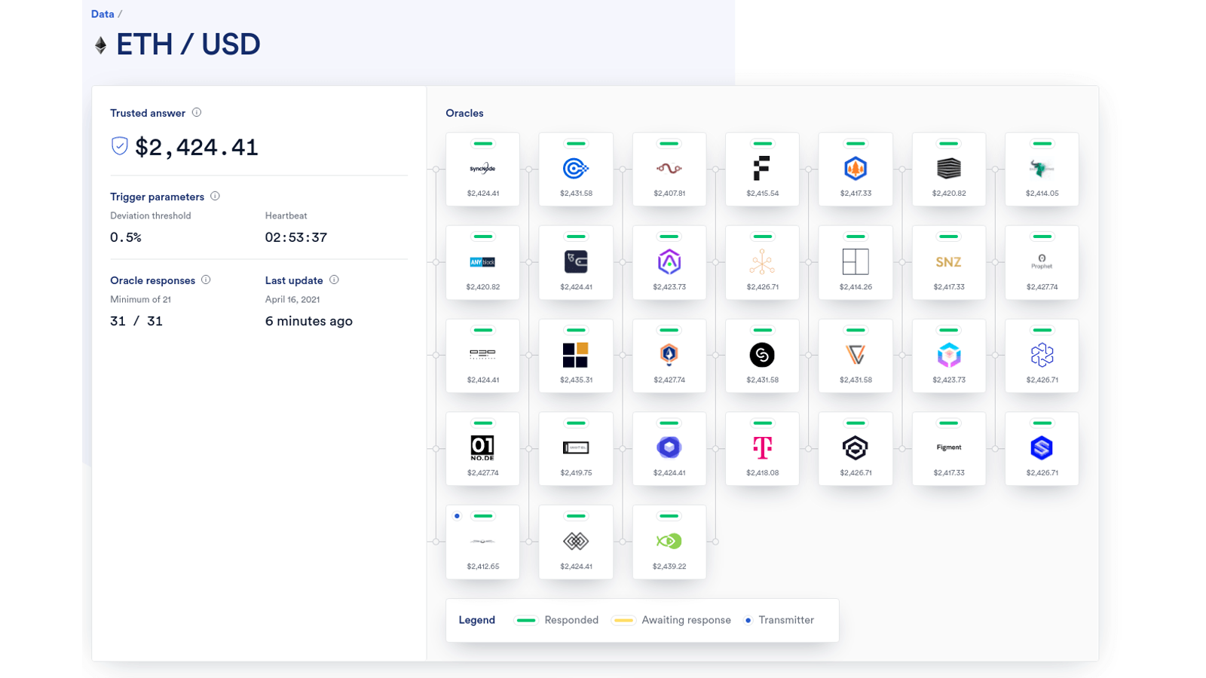Open the Prophet oracle card
1206x678 pixels.
coord(1042,263)
